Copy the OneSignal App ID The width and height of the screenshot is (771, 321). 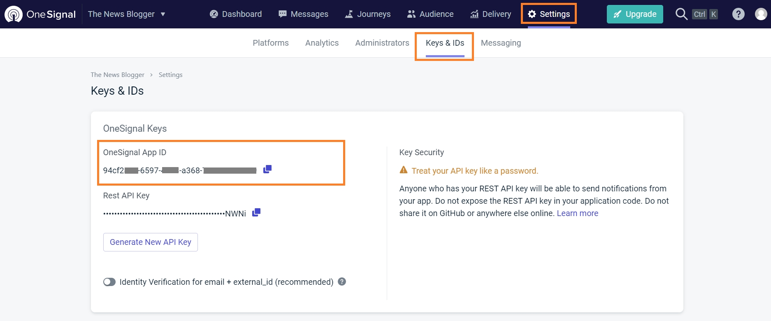tap(267, 169)
